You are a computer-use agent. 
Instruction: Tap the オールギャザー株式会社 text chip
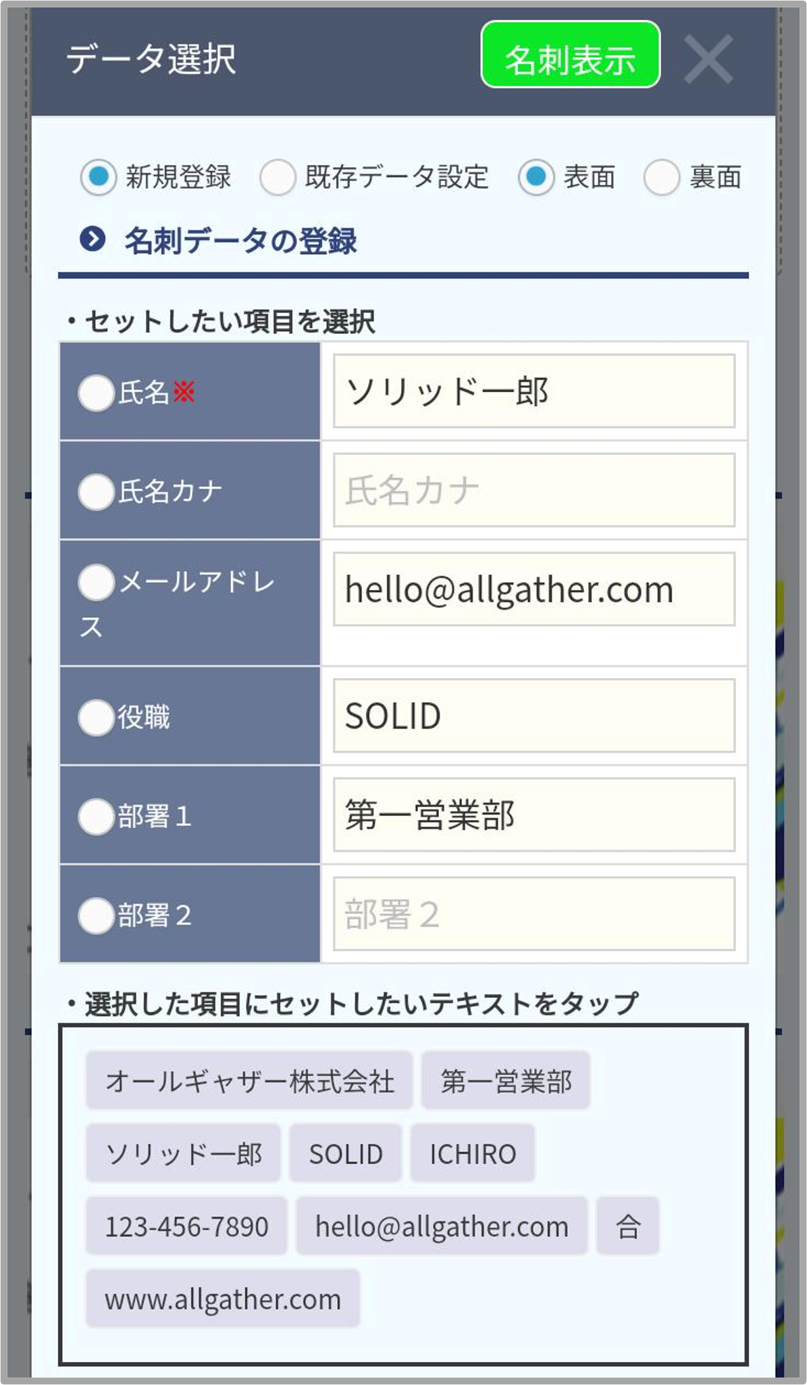[x=249, y=1080]
